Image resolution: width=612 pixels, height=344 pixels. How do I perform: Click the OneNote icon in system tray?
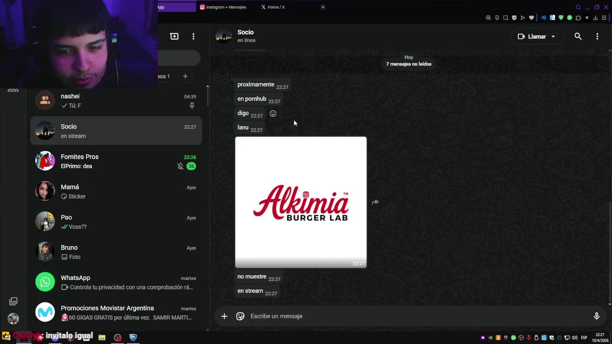pos(483,338)
